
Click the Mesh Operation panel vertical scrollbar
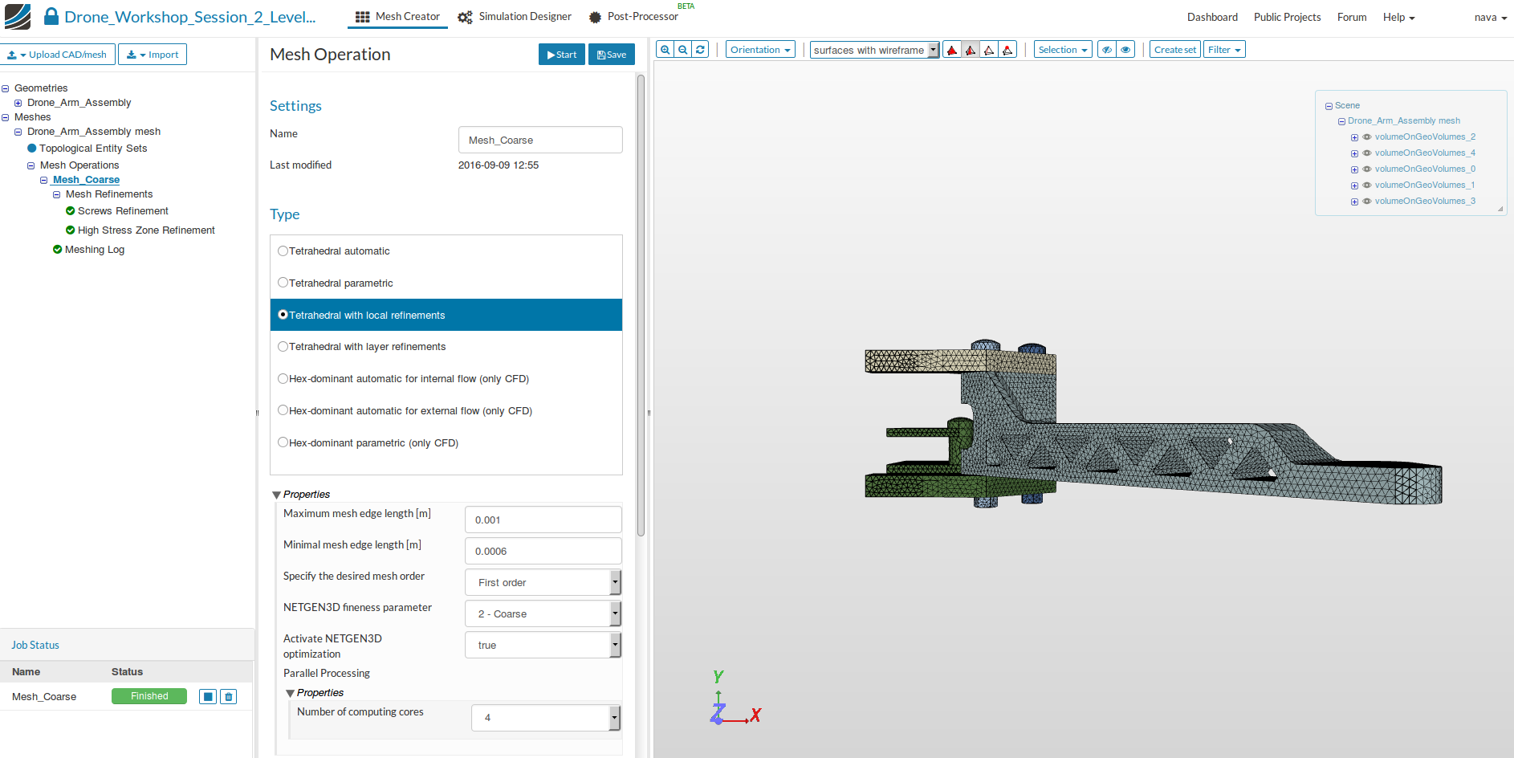[641, 305]
